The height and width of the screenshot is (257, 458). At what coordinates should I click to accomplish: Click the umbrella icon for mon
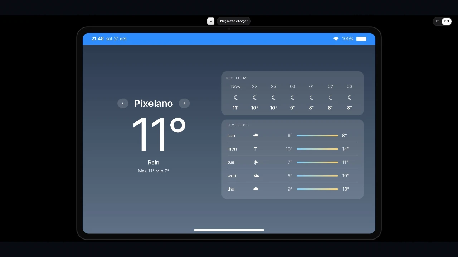(x=255, y=149)
